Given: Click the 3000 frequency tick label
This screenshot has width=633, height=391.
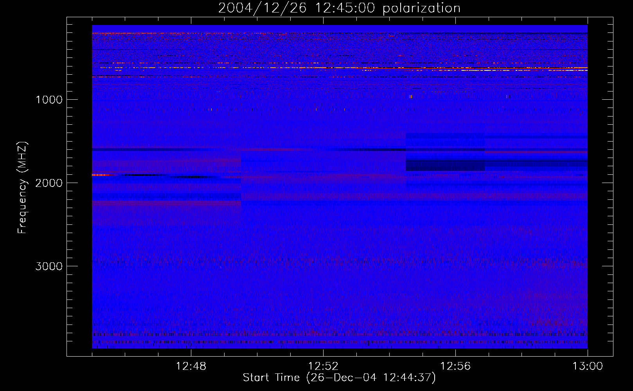Looking at the screenshot, I should click(x=49, y=266).
